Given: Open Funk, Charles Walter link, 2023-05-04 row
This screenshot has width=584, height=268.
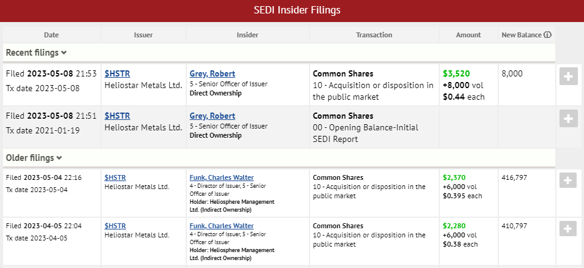Looking at the screenshot, I should tap(221, 177).
